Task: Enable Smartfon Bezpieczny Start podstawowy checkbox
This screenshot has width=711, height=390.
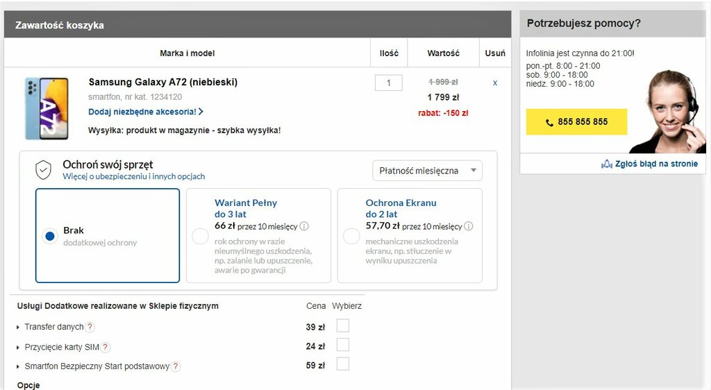Action: (343, 364)
